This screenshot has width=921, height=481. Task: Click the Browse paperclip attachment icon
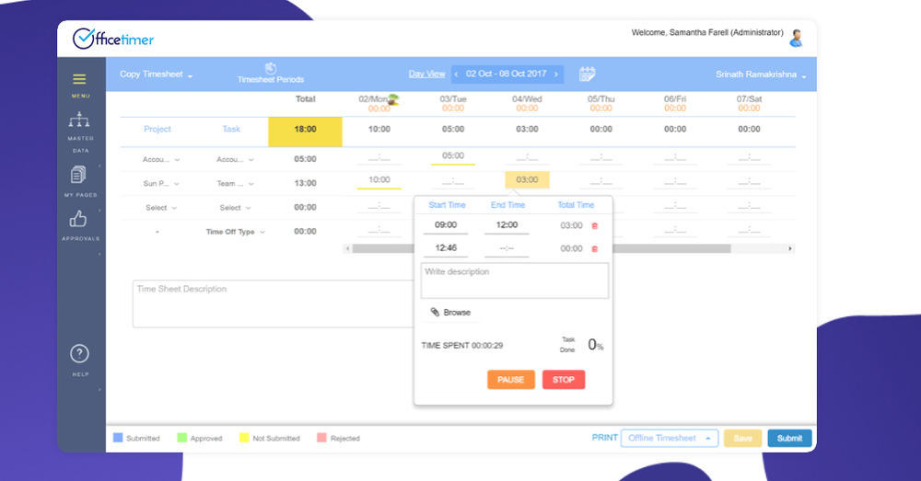pyautogui.click(x=435, y=312)
